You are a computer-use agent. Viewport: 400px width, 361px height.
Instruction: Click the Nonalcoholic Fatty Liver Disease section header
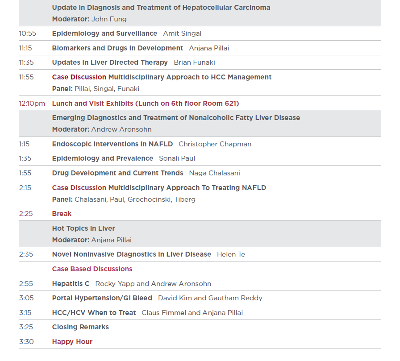click(176, 118)
